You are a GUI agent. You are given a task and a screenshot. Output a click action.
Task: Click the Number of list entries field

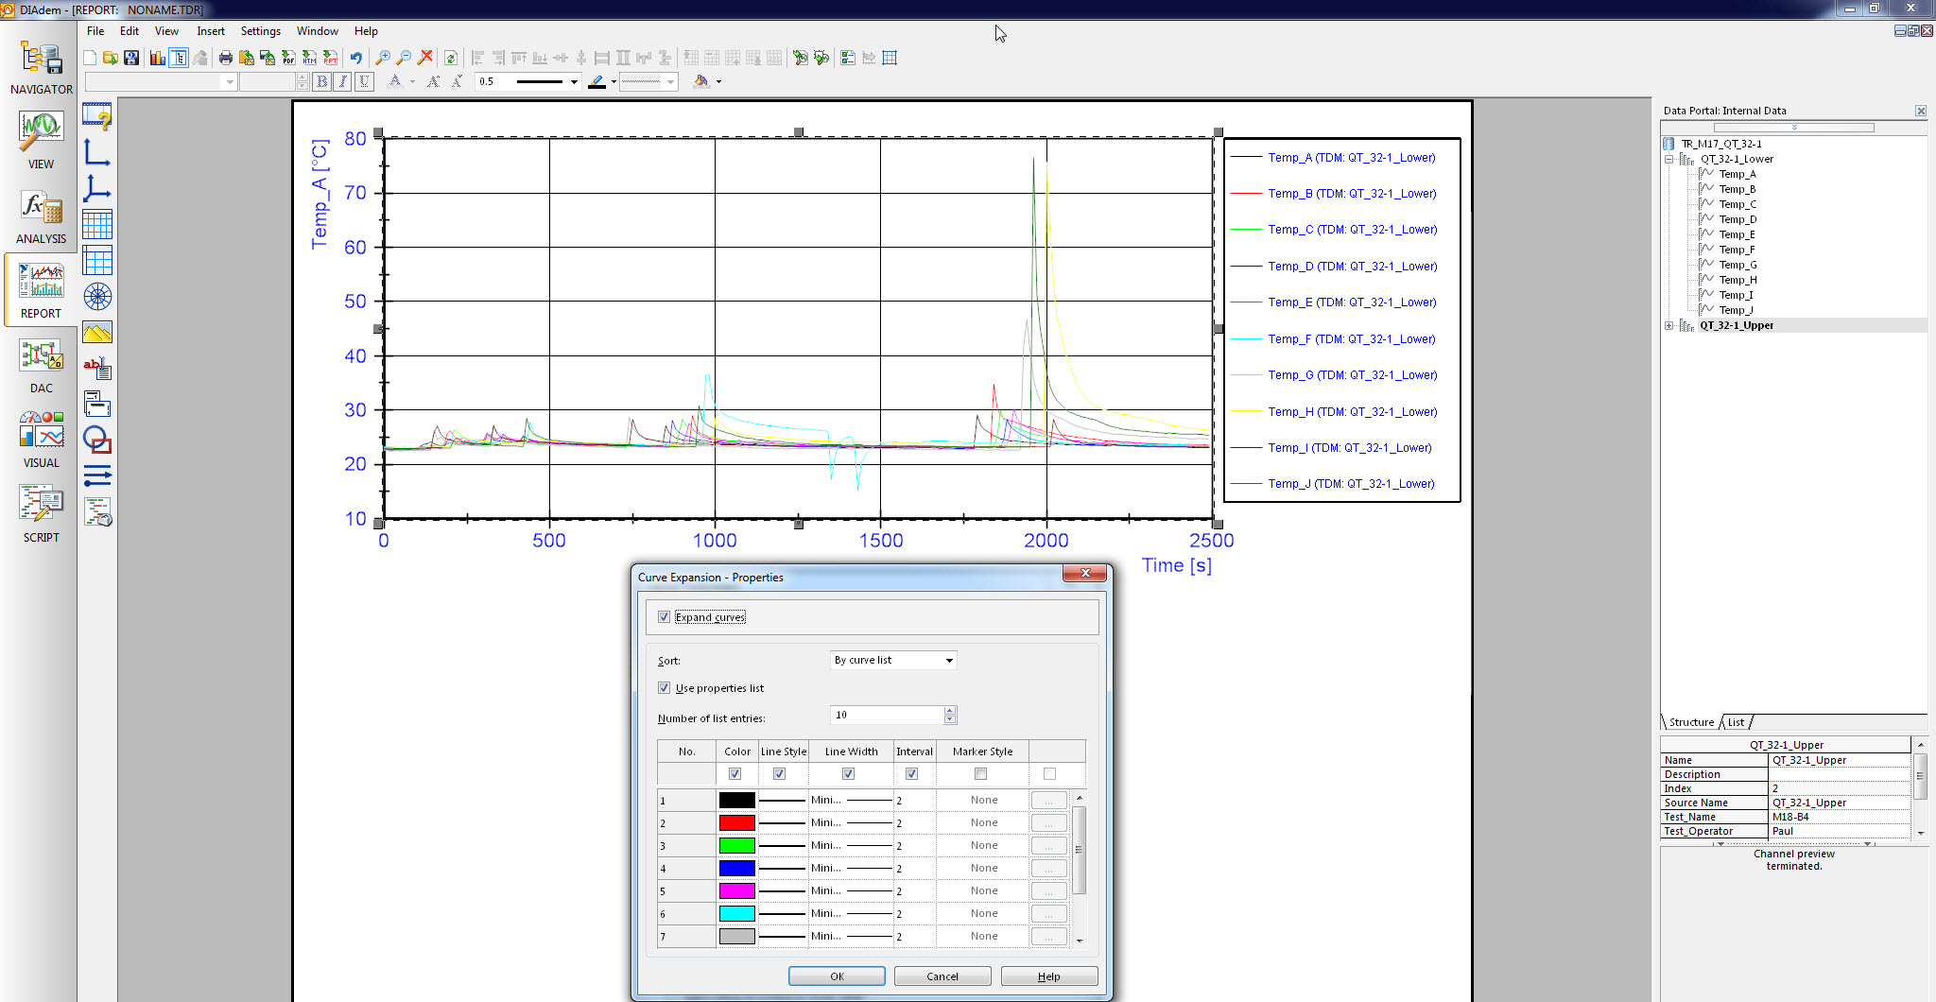click(887, 716)
